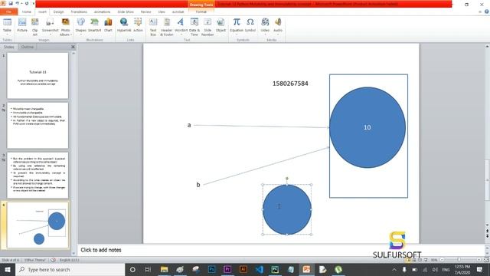Open the Equation tool
The height and width of the screenshot is (276, 490).
coord(237,25)
